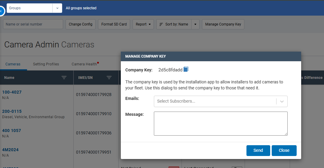Screen dimensions: 324x168
Task: Open the sort order arrow dropdown
Action: tap(195, 24)
